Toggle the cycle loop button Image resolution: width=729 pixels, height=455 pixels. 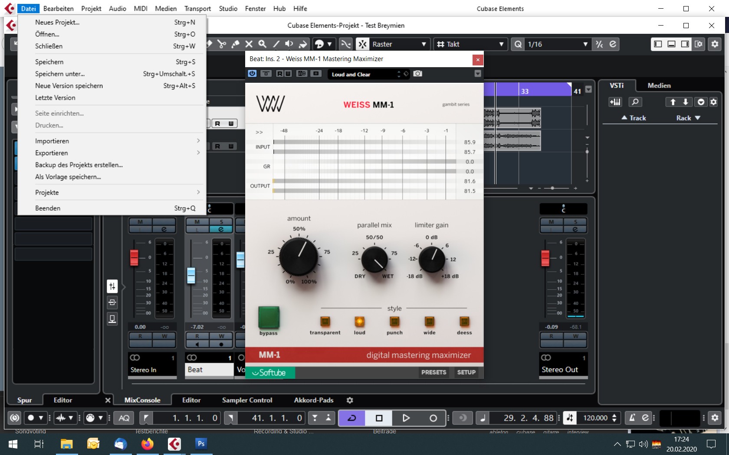click(x=351, y=418)
